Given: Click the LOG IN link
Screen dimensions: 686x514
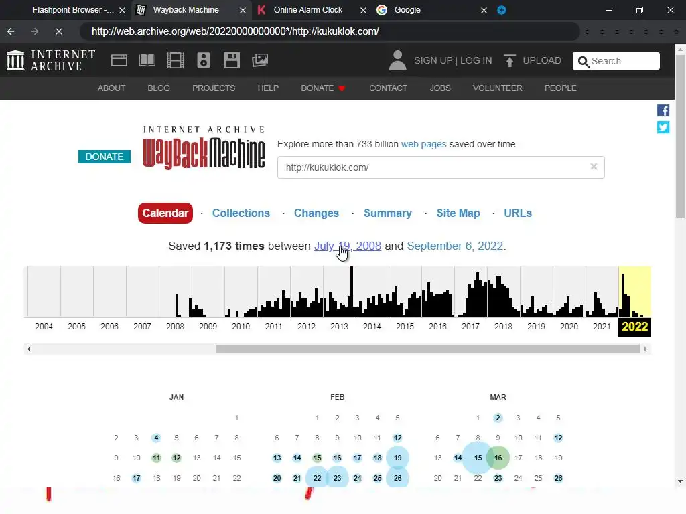Looking at the screenshot, I should coord(476,60).
